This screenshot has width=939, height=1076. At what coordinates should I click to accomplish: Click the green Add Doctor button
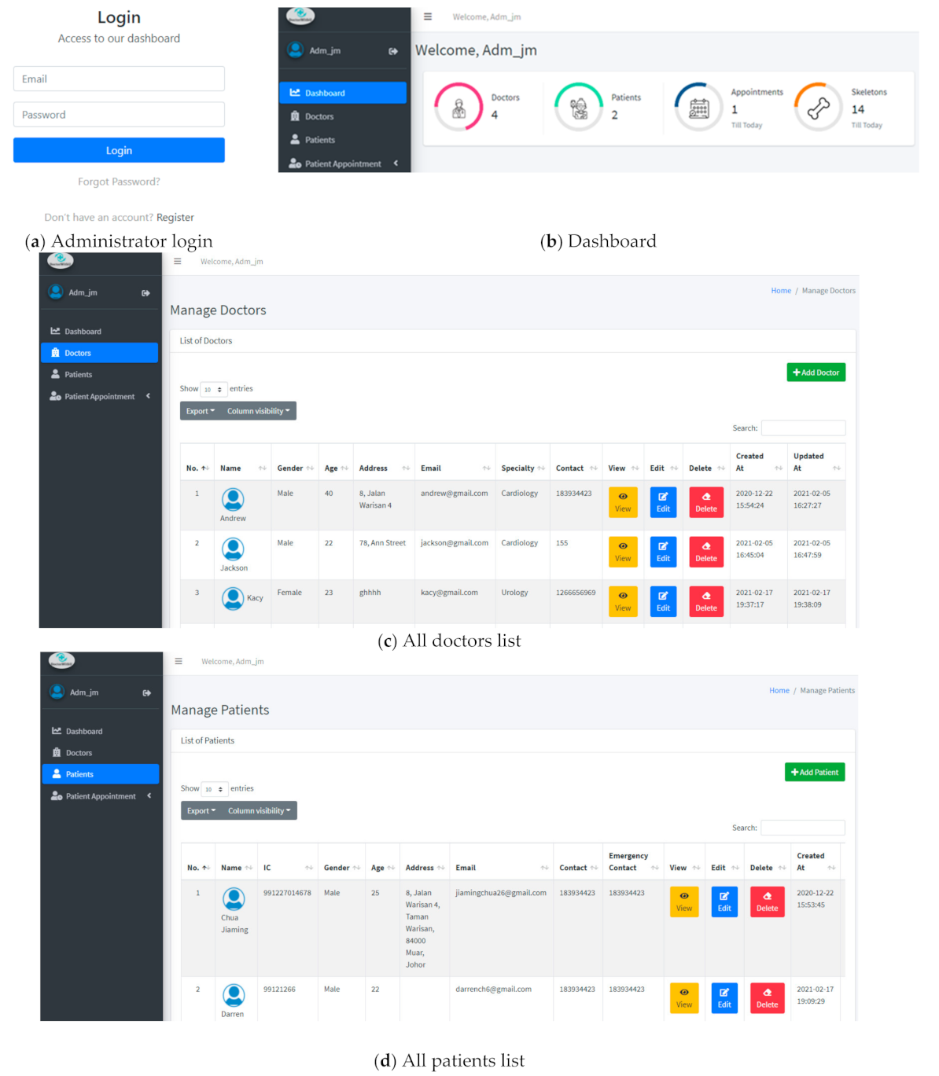coord(816,373)
